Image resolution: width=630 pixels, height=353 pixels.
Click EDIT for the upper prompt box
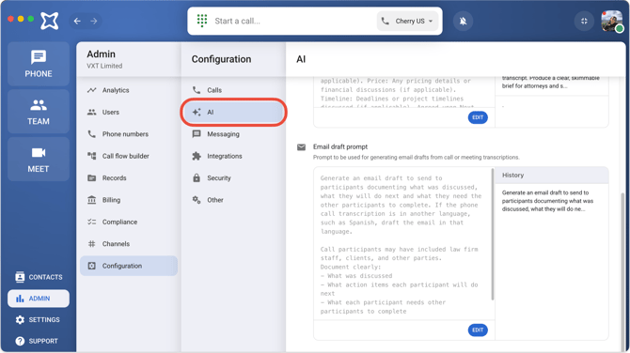point(478,117)
